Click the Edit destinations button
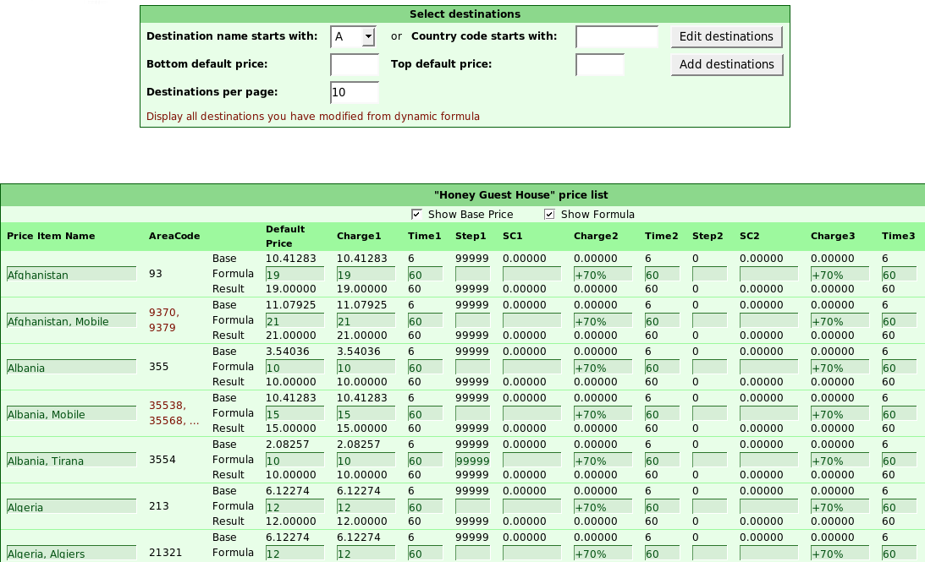 tap(726, 36)
